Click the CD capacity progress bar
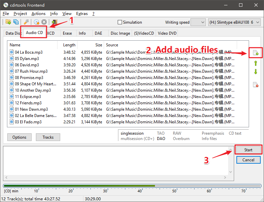The width and height of the screenshot is (264, 202). click(132, 186)
